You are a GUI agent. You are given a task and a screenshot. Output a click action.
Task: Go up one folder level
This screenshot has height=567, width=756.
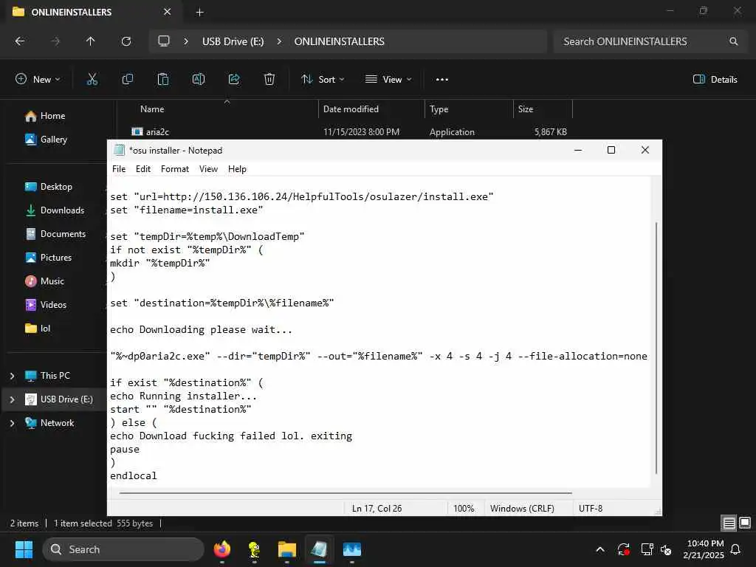[91, 41]
